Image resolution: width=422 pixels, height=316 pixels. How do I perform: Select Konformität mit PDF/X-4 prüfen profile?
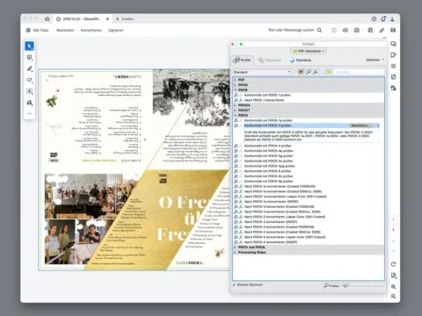coord(309,146)
